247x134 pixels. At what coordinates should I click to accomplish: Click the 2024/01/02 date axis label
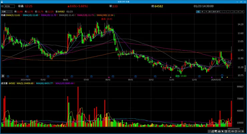[216, 80]
